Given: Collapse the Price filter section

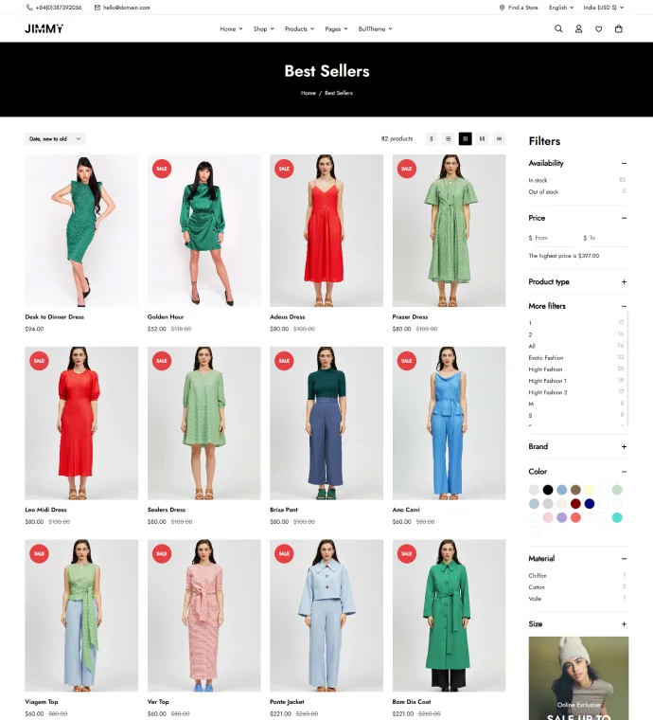Looking at the screenshot, I should (624, 218).
